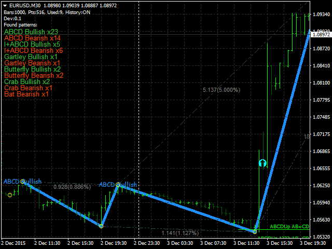Viewport: 332px width, 249px height.
Task: Click the 'Bars:1000, Pts:516' info line
Action: (x=47, y=12)
